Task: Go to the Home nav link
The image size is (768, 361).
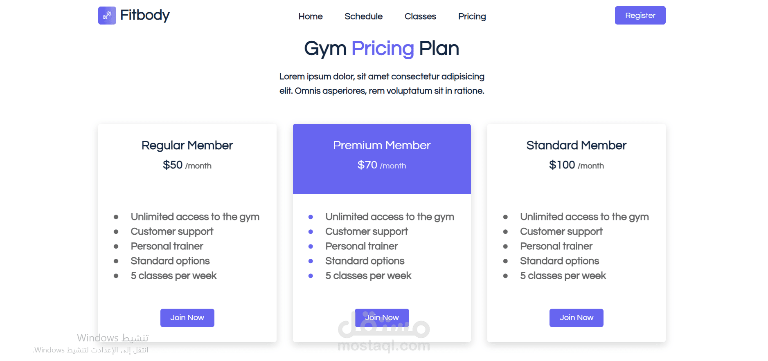Action: (x=310, y=16)
